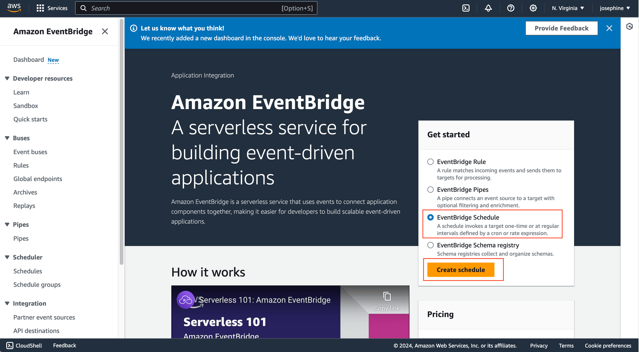
Task: Select the EventBridge Pipes radio option
Action: [430, 190]
